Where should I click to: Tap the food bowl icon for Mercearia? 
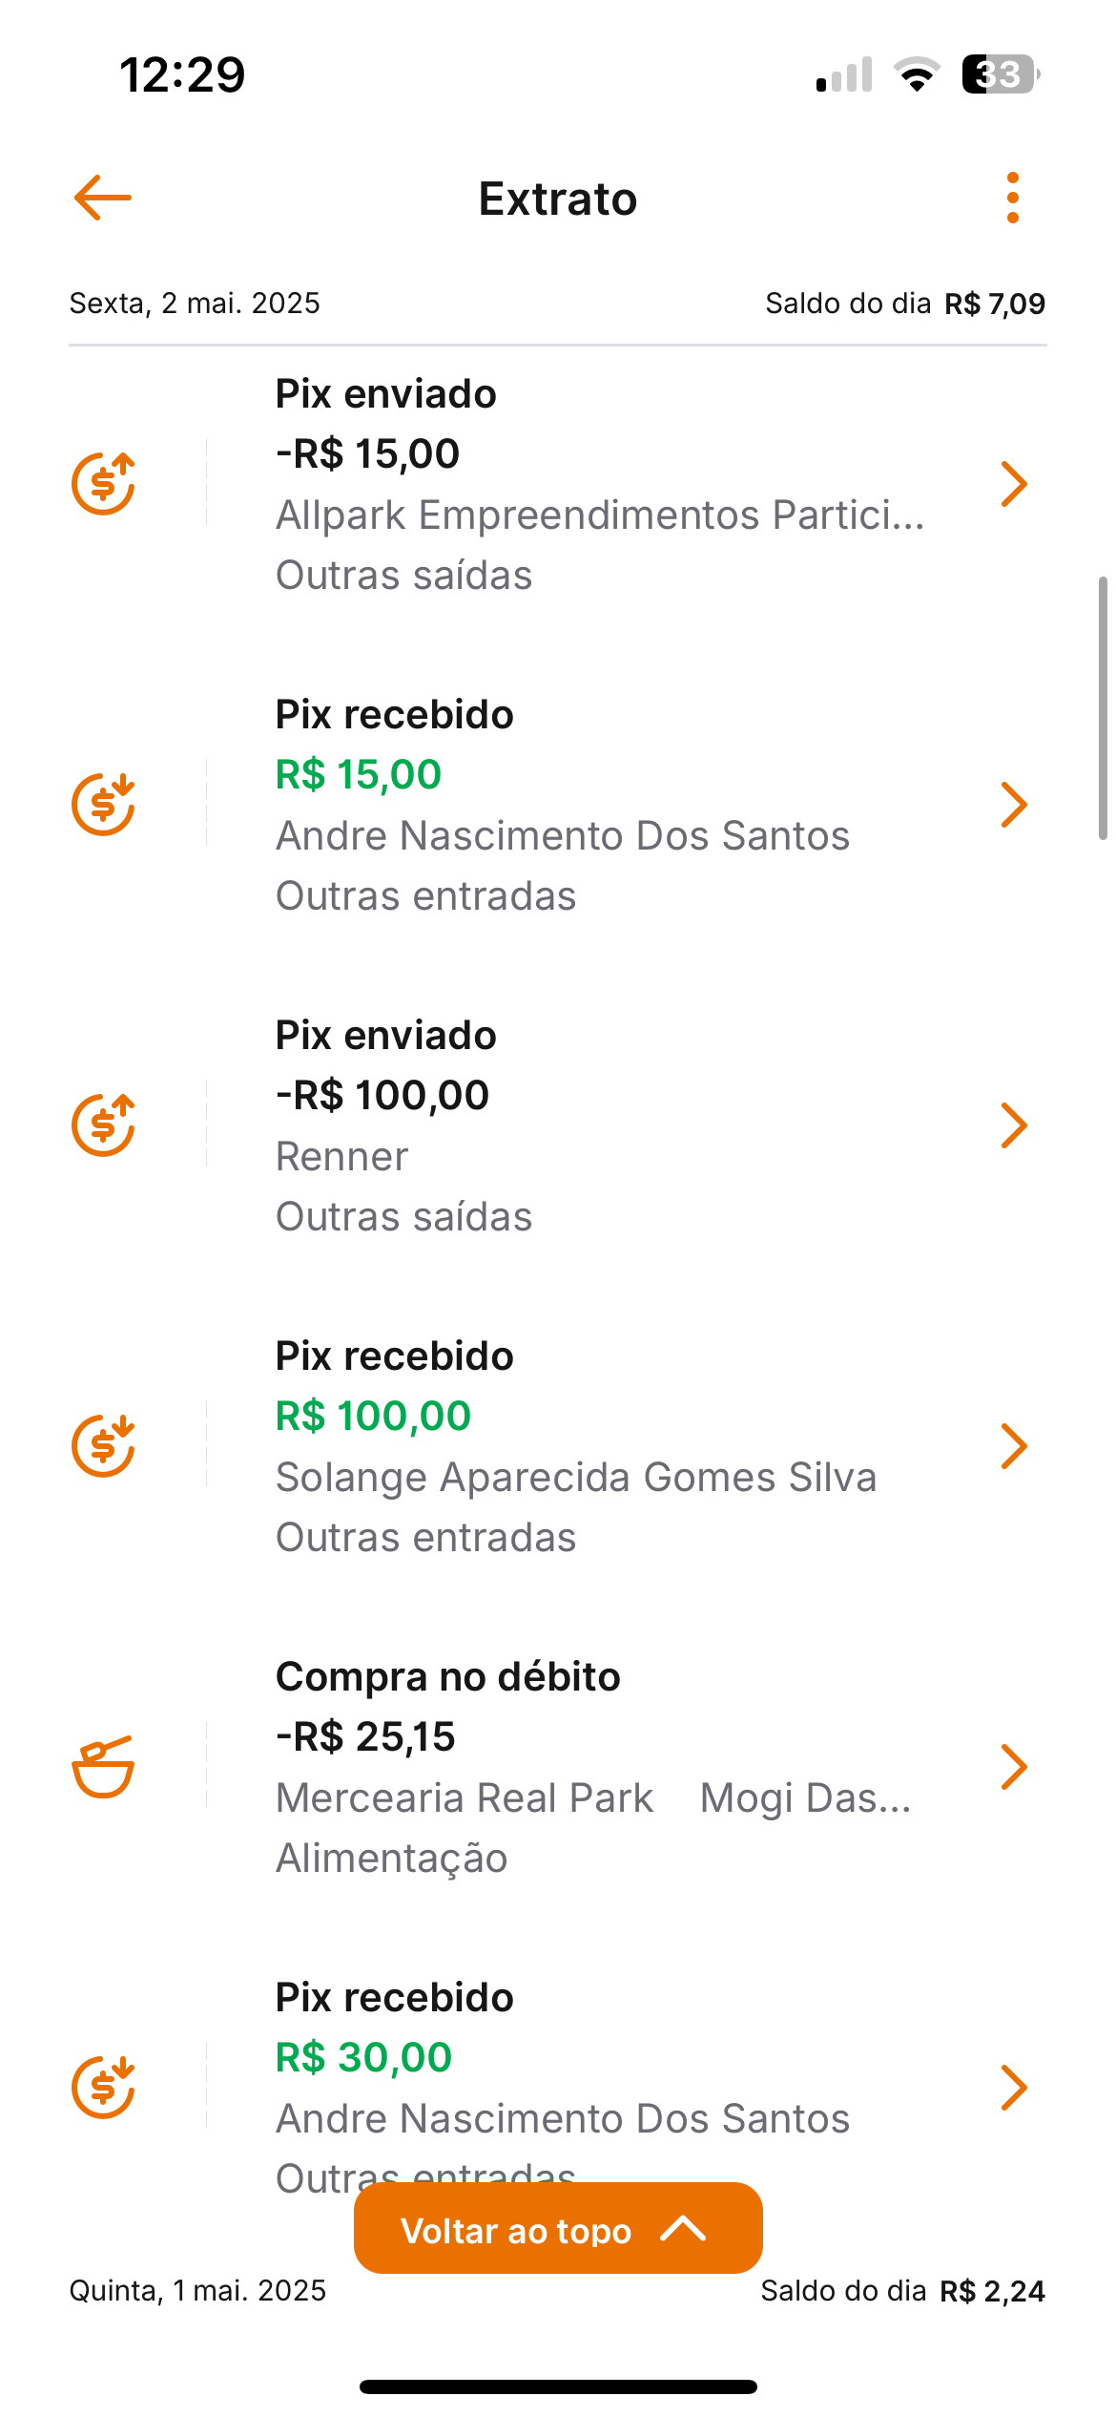click(x=103, y=1767)
